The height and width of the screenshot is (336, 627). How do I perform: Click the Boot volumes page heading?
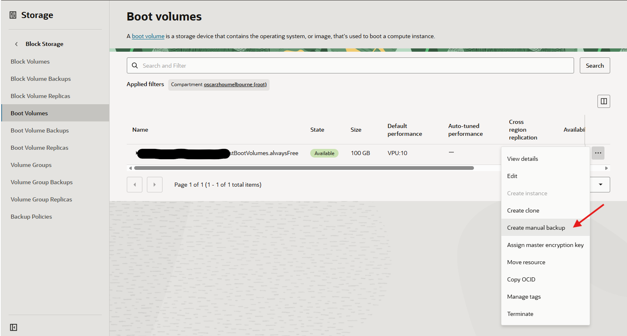[x=164, y=16]
